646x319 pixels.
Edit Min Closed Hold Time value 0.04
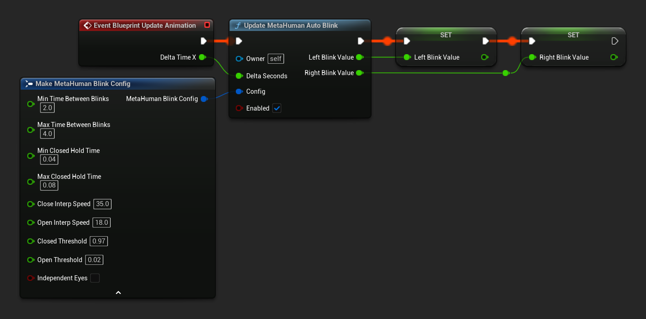coord(49,159)
